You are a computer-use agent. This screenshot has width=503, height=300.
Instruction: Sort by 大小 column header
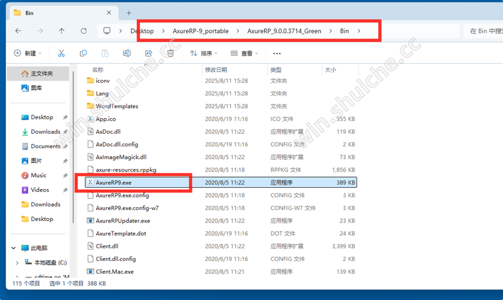coord(330,70)
